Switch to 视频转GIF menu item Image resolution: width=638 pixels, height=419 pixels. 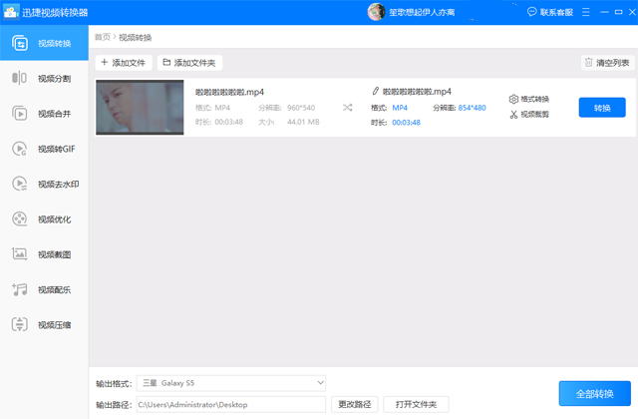(x=44, y=149)
